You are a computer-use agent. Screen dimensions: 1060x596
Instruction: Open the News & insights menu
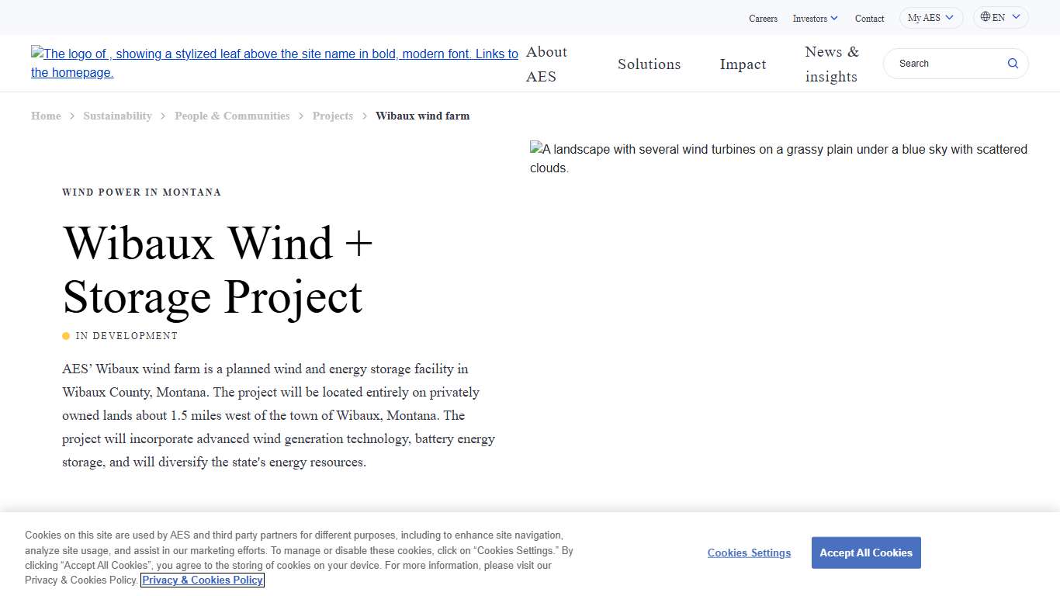pyautogui.click(x=831, y=64)
